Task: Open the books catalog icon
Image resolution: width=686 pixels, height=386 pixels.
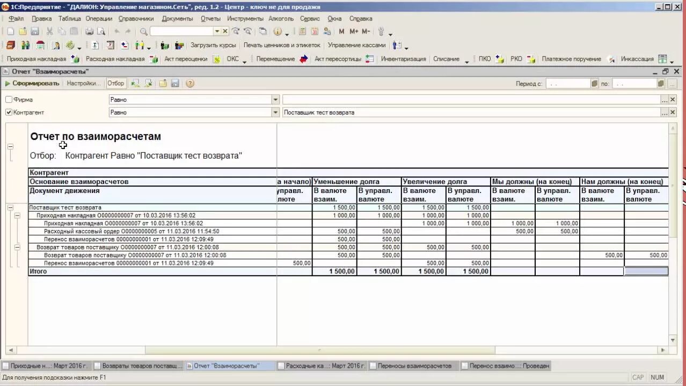Action: pyautogui.click(x=11, y=45)
